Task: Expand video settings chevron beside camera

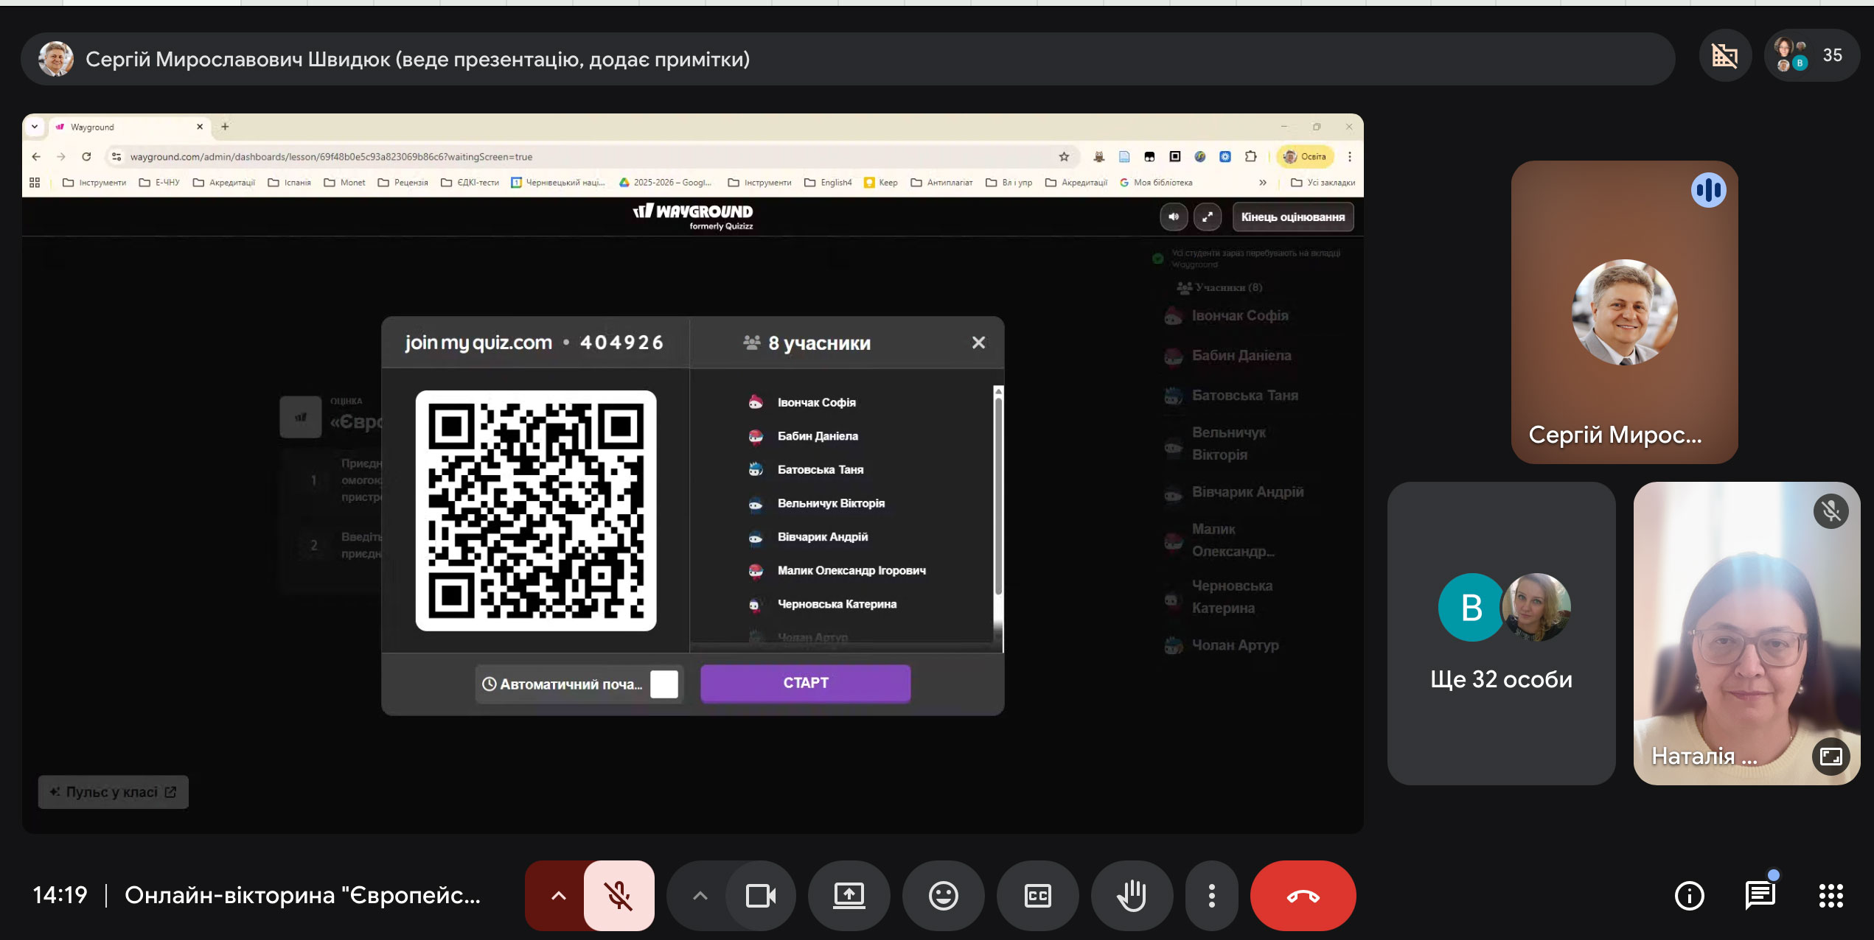Action: 700,896
